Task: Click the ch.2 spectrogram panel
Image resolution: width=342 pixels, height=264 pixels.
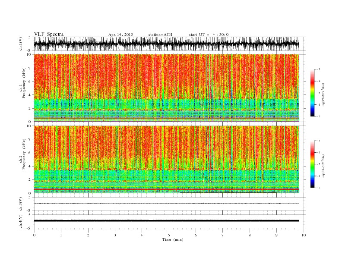Action: 166,159
